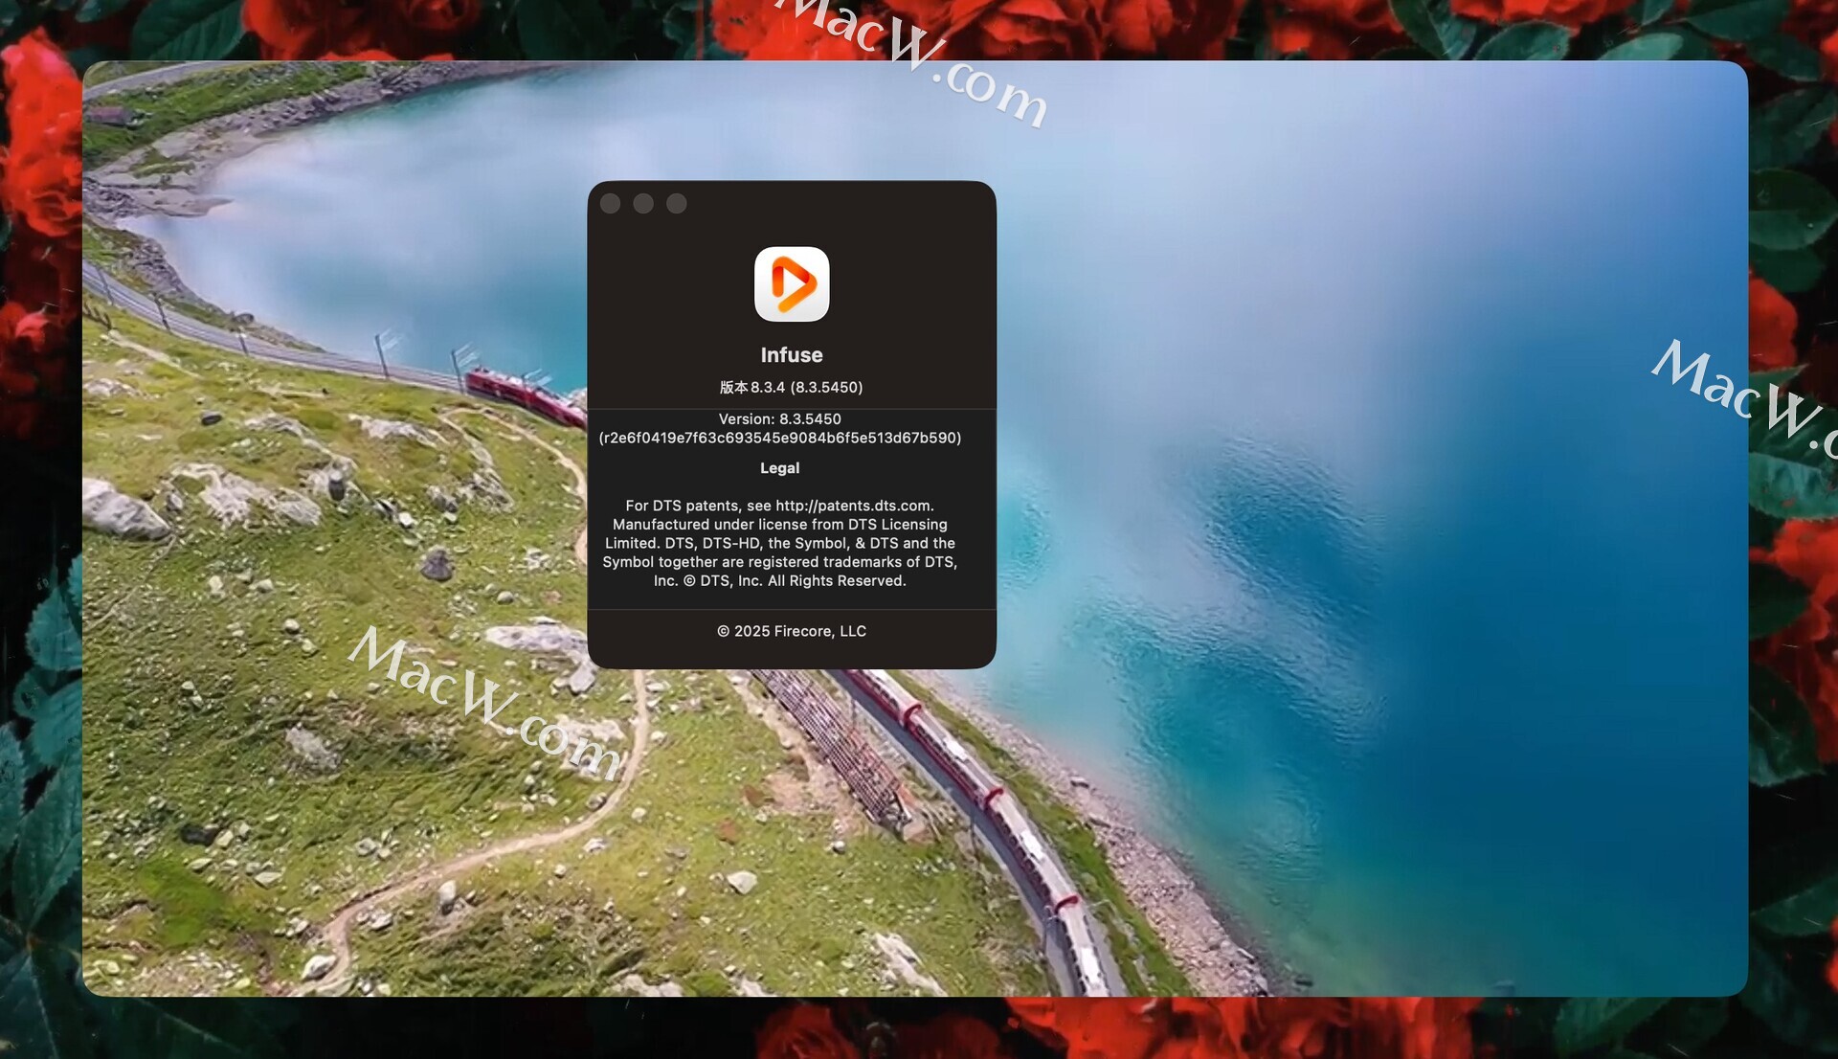Click the zoom dot in title bar

tap(677, 204)
